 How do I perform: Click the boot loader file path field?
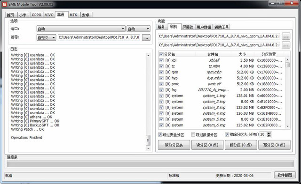[x=99, y=37]
